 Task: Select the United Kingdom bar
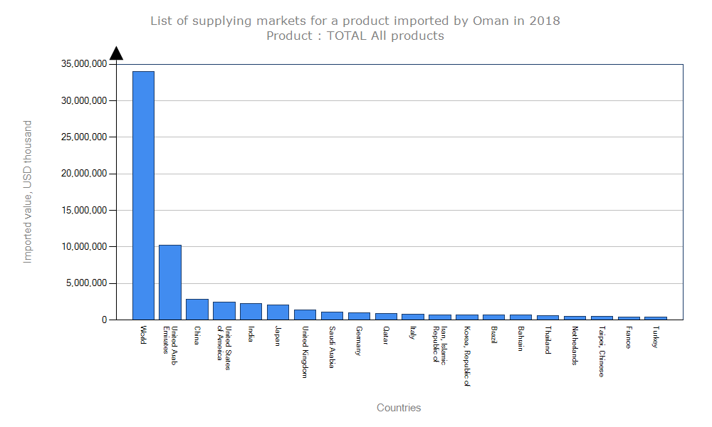pos(305,315)
